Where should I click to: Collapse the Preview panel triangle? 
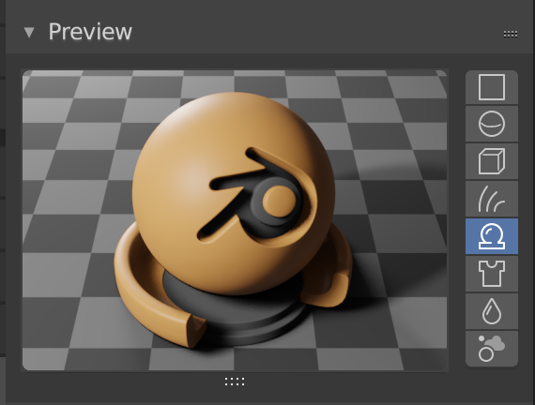coord(29,33)
